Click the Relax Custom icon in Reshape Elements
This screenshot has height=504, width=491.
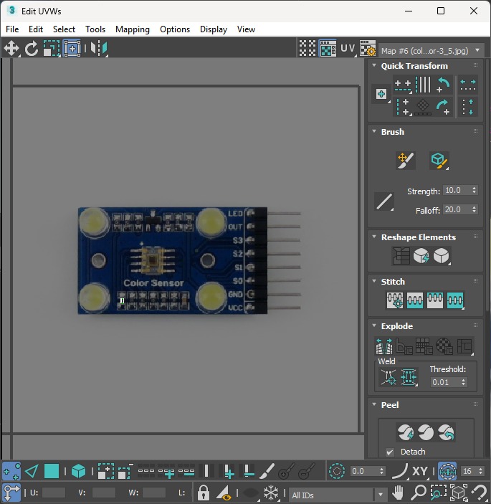tap(442, 256)
